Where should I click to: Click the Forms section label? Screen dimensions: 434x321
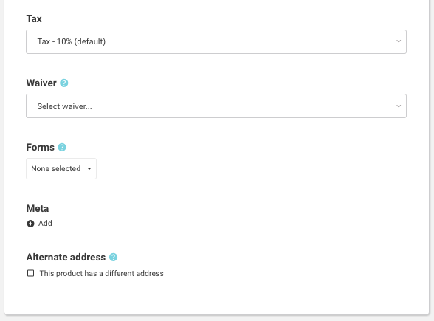(x=40, y=148)
